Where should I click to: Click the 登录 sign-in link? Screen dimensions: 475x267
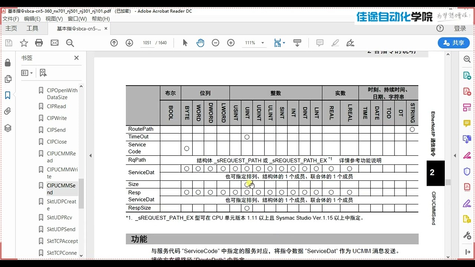[x=460, y=29]
